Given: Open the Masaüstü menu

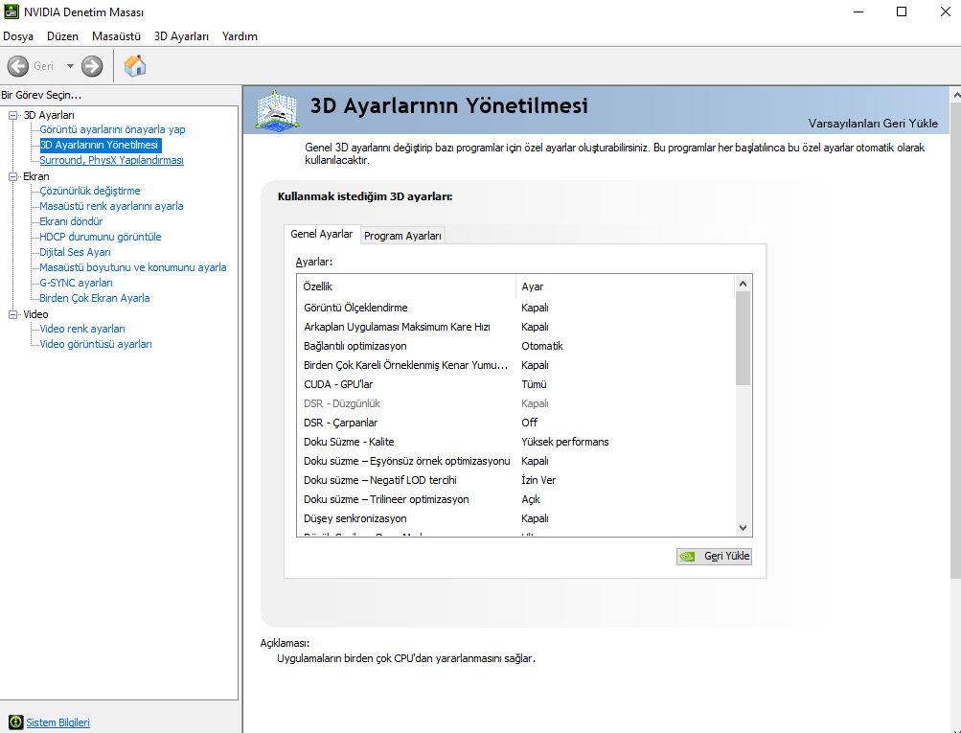Looking at the screenshot, I should coord(117,36).
